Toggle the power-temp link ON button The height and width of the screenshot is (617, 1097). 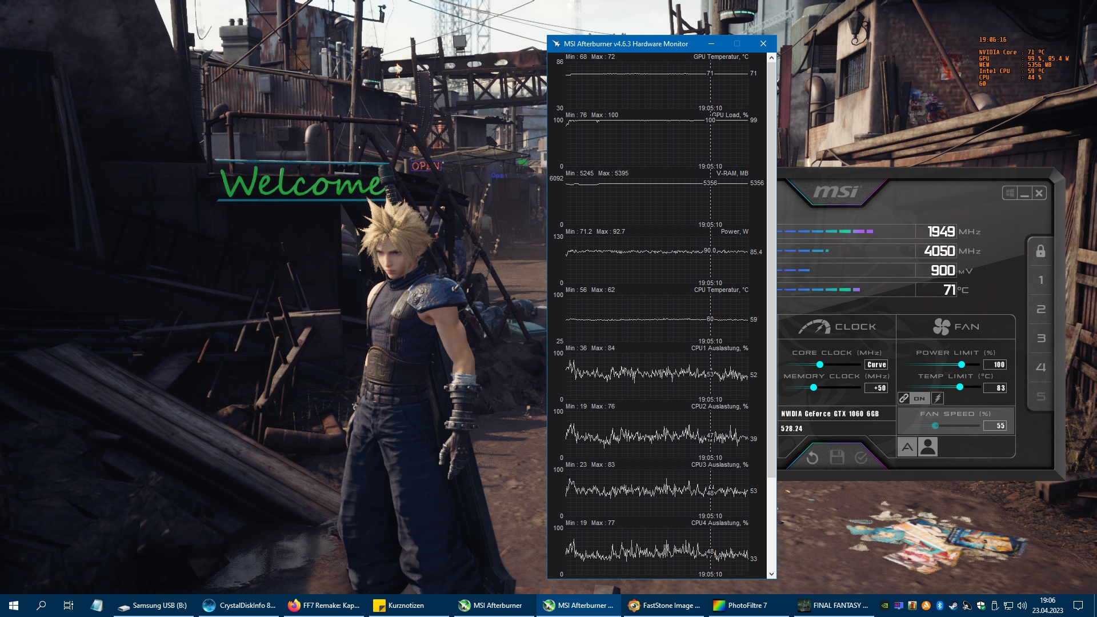pos(919,398)
